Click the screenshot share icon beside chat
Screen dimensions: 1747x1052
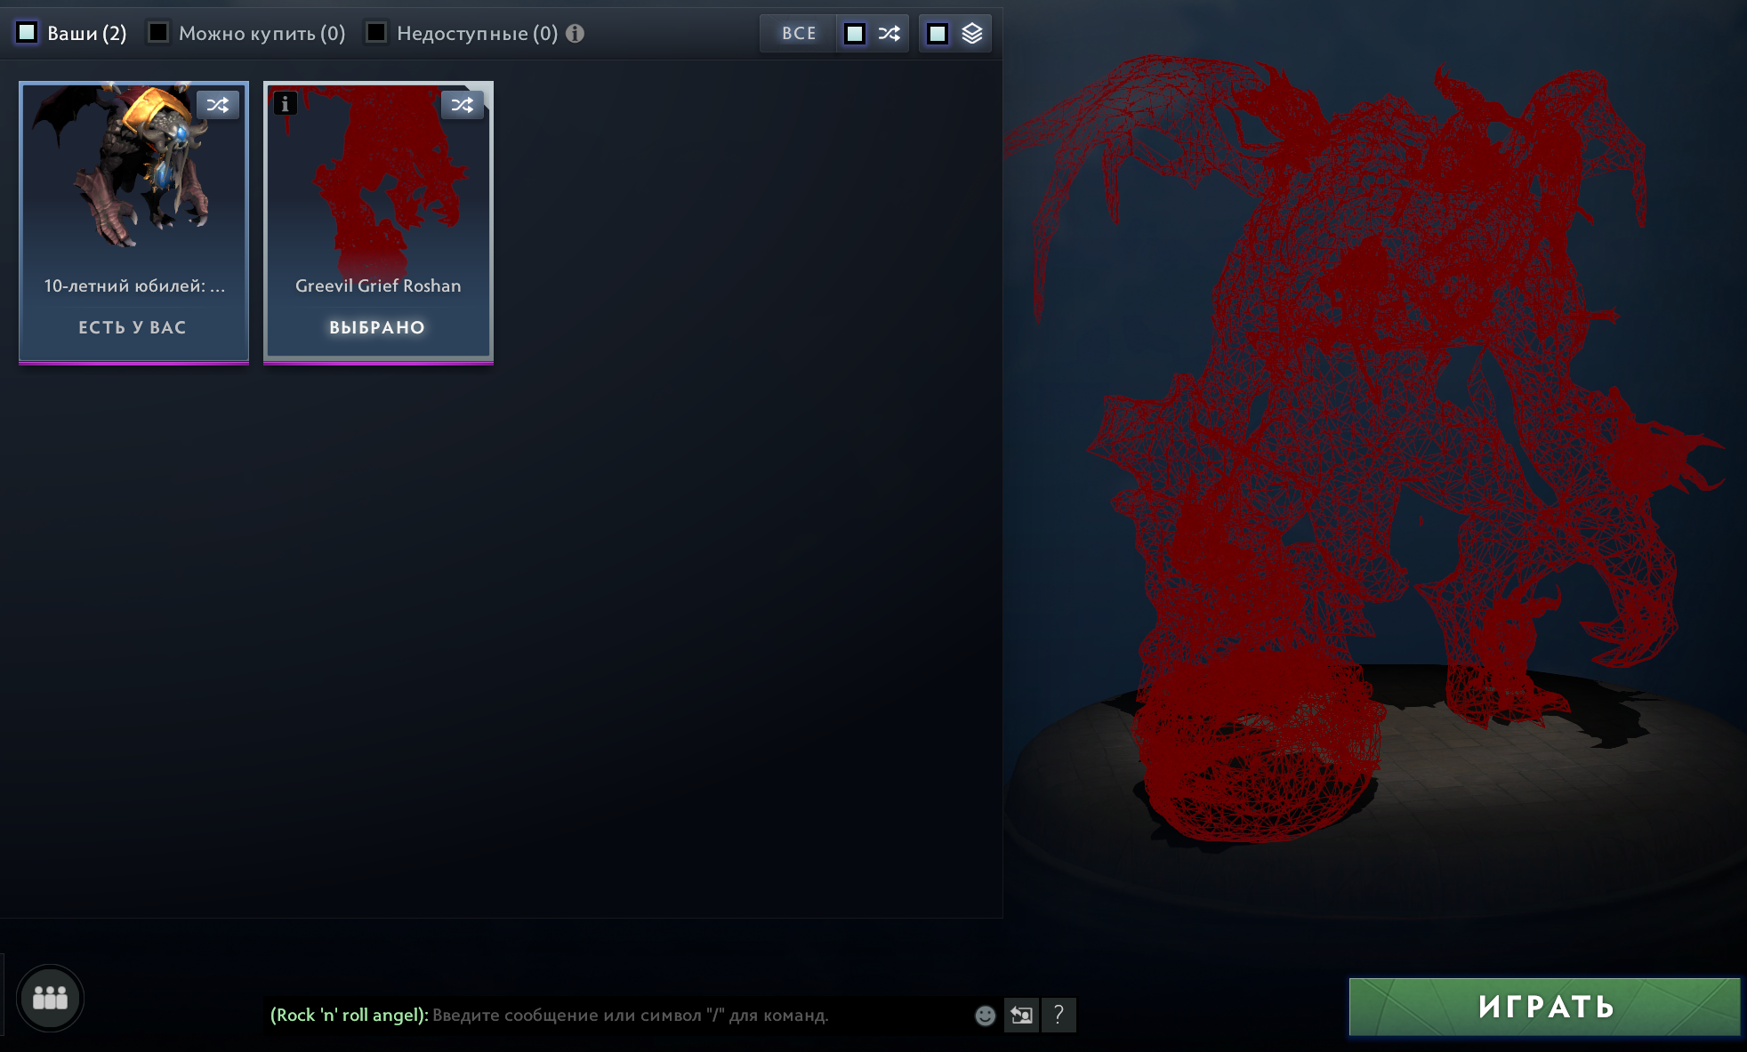[1022, 1014]
